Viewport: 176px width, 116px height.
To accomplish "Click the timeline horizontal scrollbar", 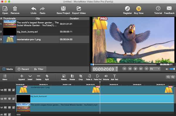I will [x=19, y=115].
